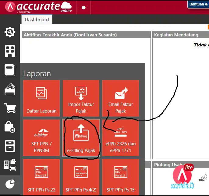The width and height of the screenshot is (209, 196).
Task: Open the Cash & Bank wallet sidebar icon
Action: click(10, 89)
